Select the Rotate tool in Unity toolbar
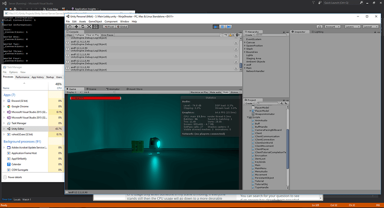384x208 pixels. (83, 27)
